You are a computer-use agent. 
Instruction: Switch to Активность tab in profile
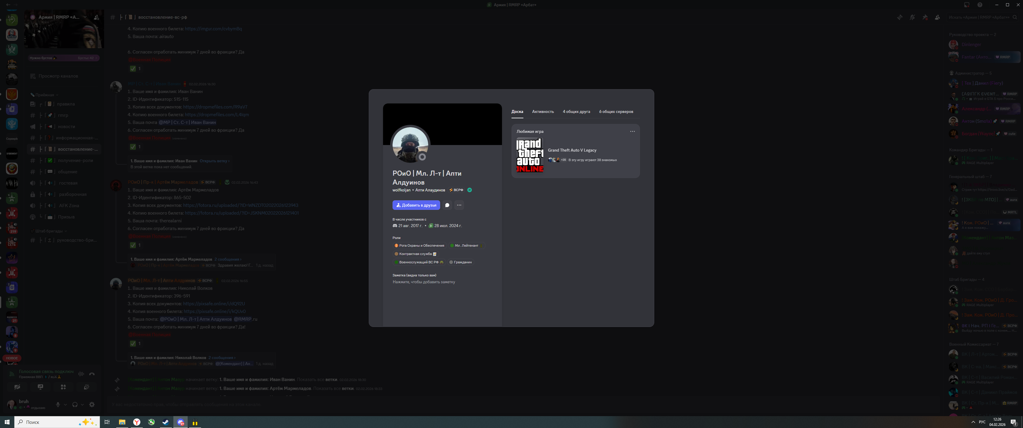542,111
